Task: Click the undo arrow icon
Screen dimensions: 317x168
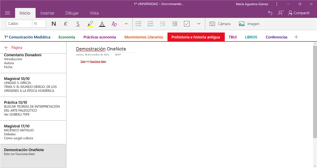Action: pyautogui.click(x=270, y=13)
